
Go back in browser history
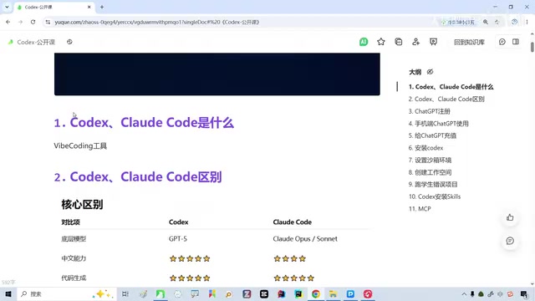[x=8, y=23]
